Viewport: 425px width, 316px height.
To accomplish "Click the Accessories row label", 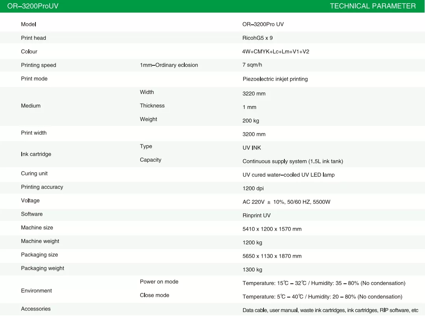I will tap(36, 309).
